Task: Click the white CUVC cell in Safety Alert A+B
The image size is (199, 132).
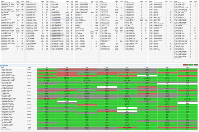Action: pyautogui.click(x=67, y=102)
